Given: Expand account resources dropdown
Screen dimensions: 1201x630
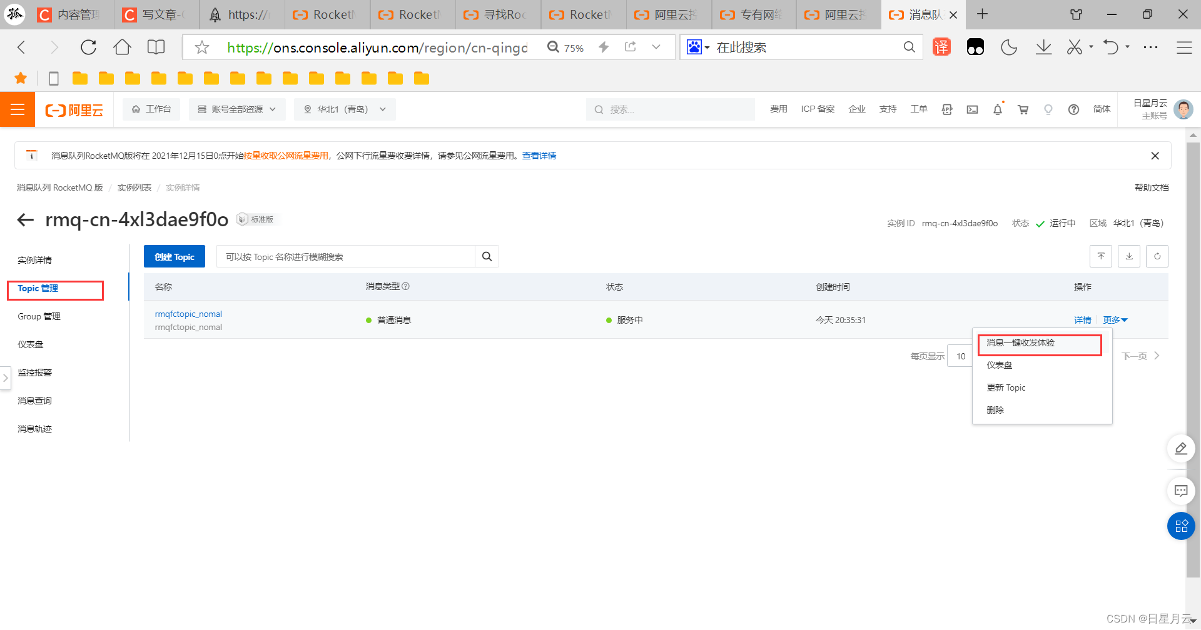Looking at the screenshot, I should (237, 109).
